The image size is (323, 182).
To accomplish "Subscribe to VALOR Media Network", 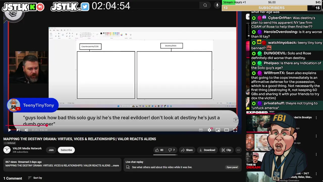I will (66, 150).
